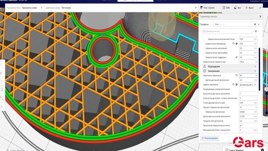Close the Параметры печати panel

tap(260, 16)
